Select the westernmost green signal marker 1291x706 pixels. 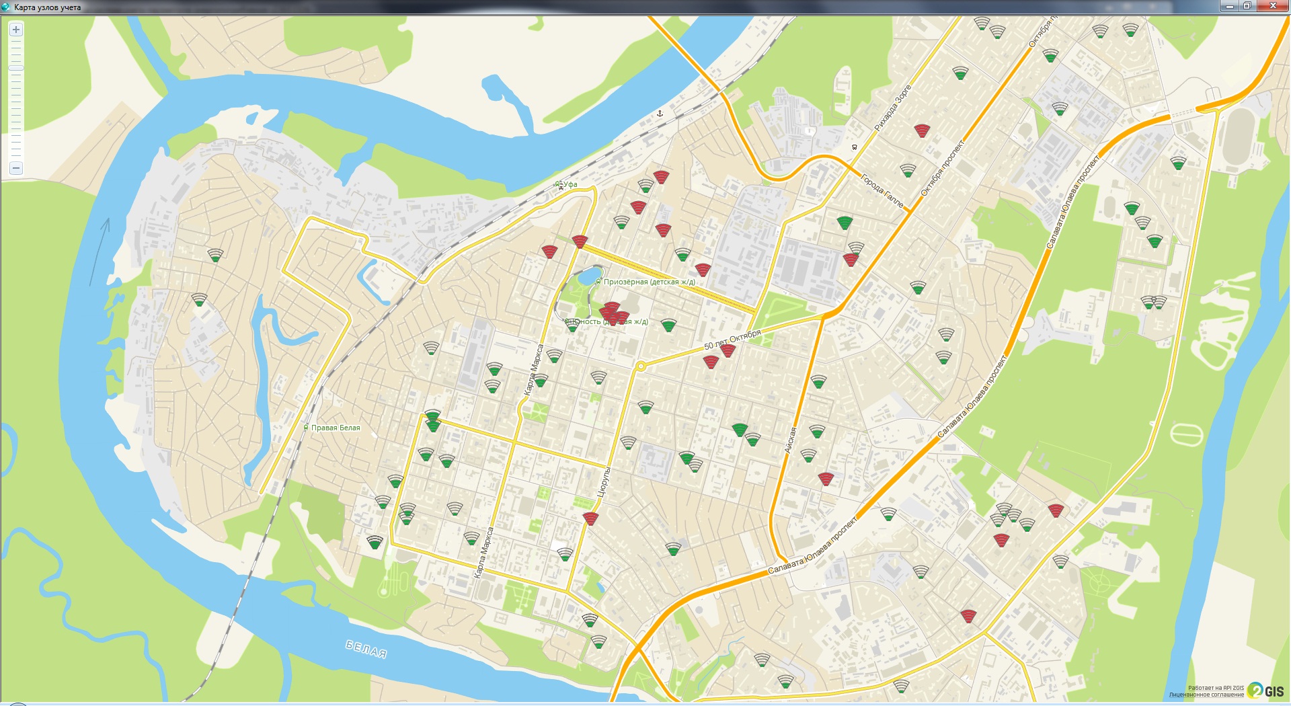click(x=199, y=300)
